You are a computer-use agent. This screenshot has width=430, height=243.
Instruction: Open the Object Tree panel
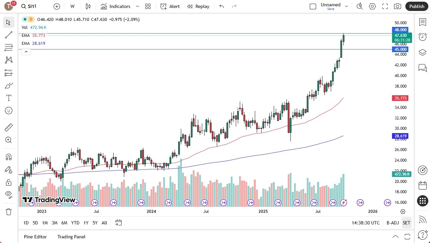pos(422,52)
